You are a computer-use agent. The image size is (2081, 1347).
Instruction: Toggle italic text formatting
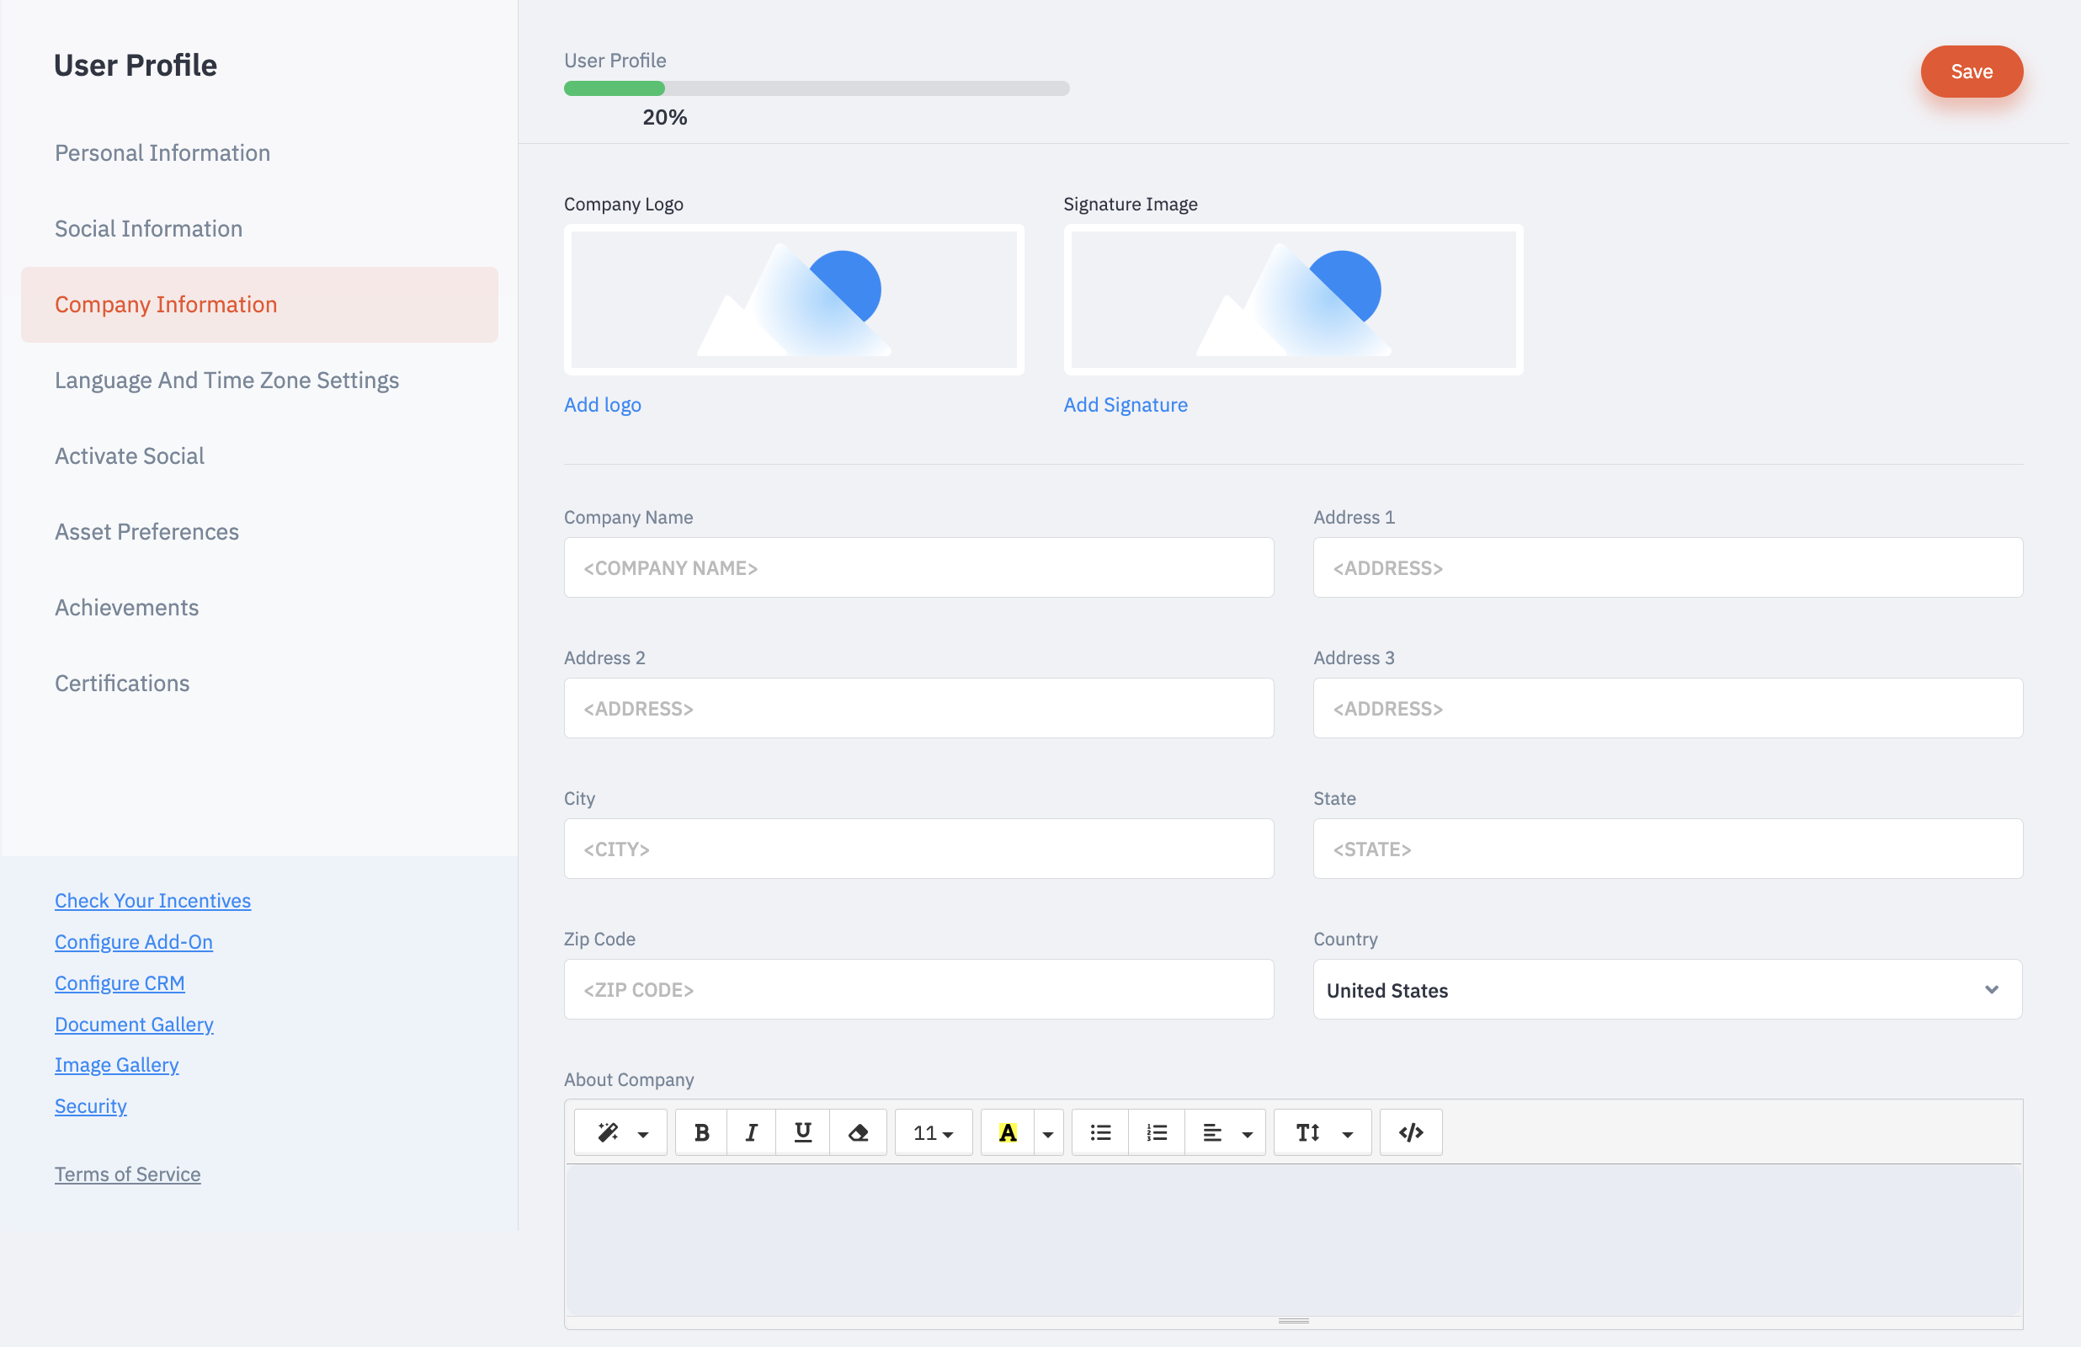click(751, 1132)
